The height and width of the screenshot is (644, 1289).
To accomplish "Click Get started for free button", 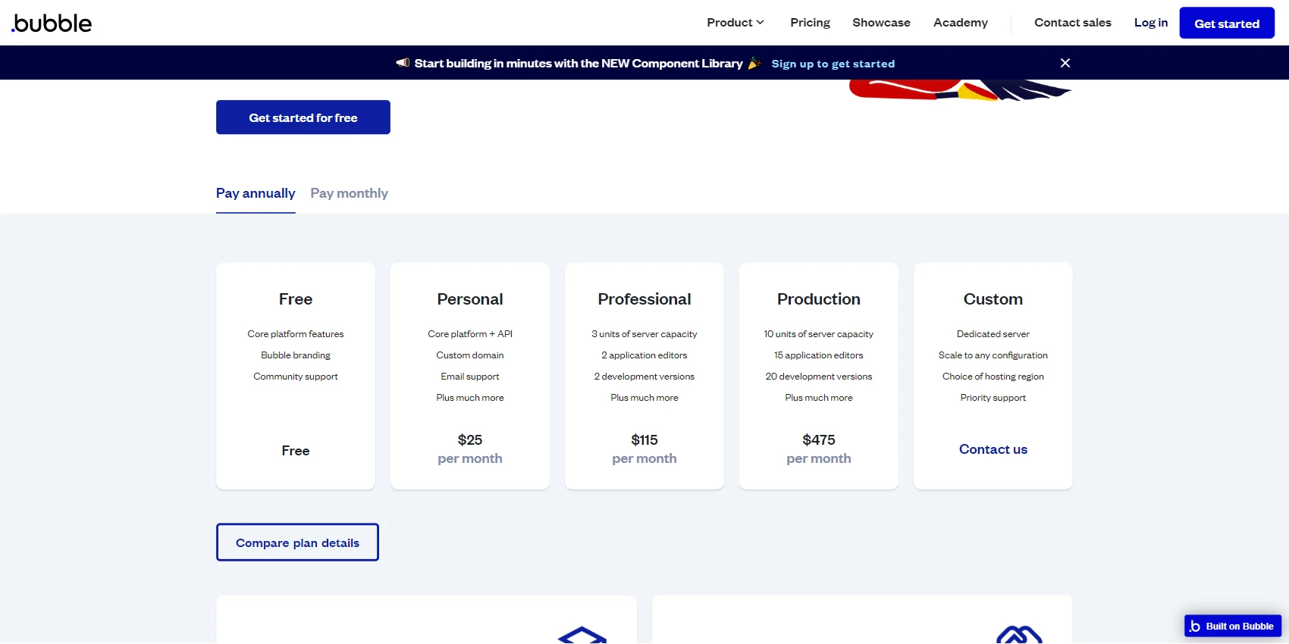I will (303, 117).
